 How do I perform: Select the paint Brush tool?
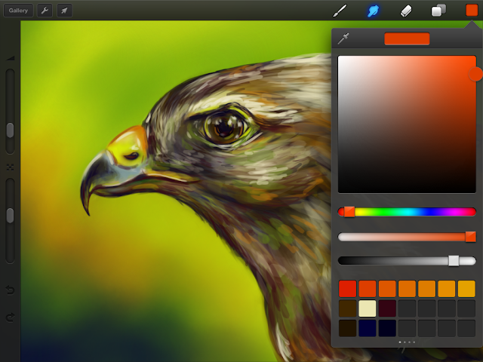(340, 11)
